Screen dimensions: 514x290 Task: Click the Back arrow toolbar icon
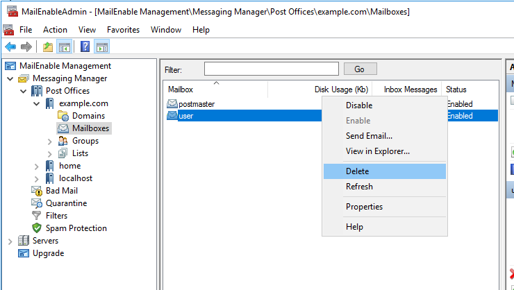pos(10,46)
